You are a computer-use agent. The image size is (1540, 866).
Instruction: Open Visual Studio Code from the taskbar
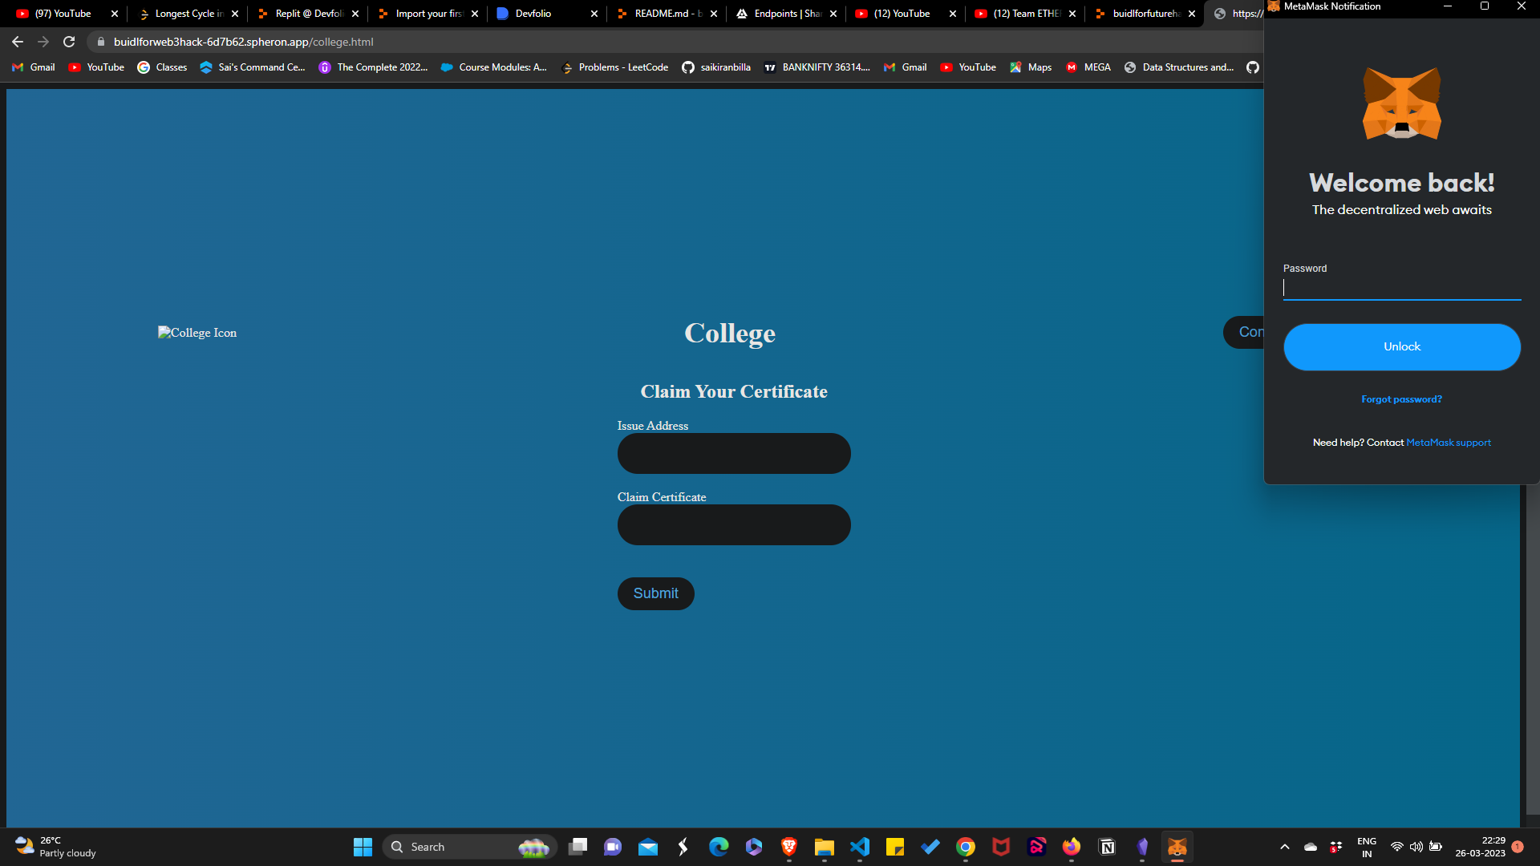pyautogui.click(x=860, y=847)
